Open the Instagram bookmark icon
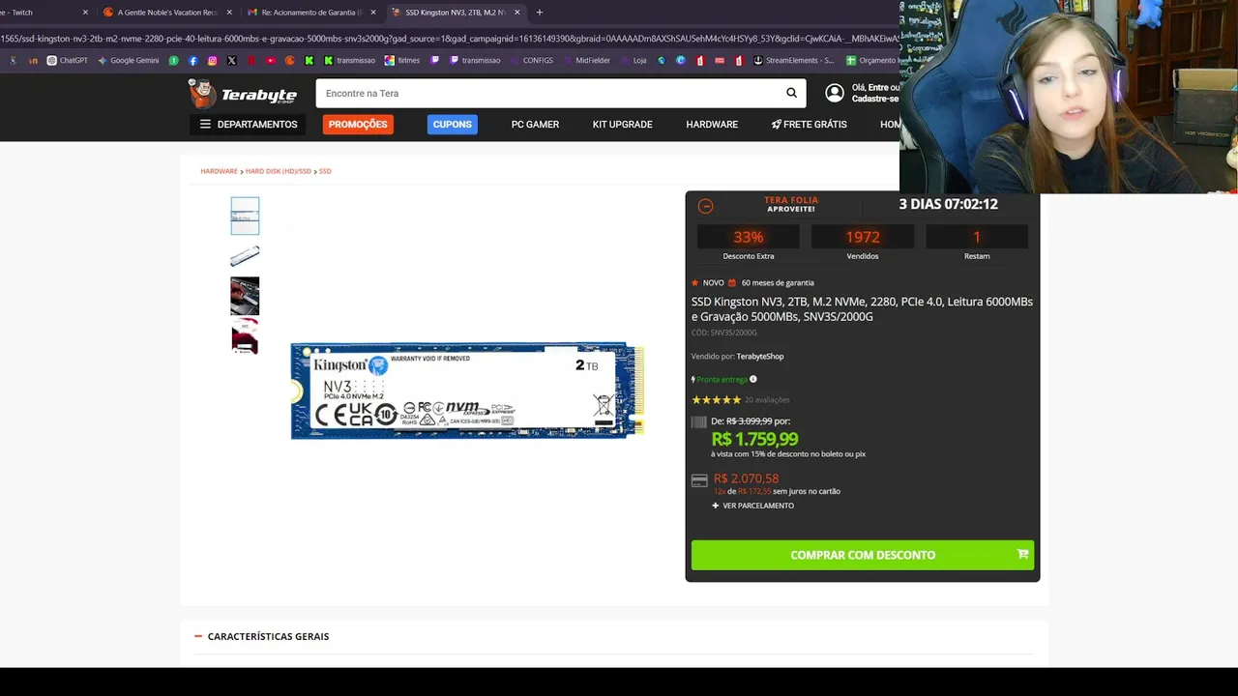Viewport: 1238px width, 696px height. (x=213, y=60)
